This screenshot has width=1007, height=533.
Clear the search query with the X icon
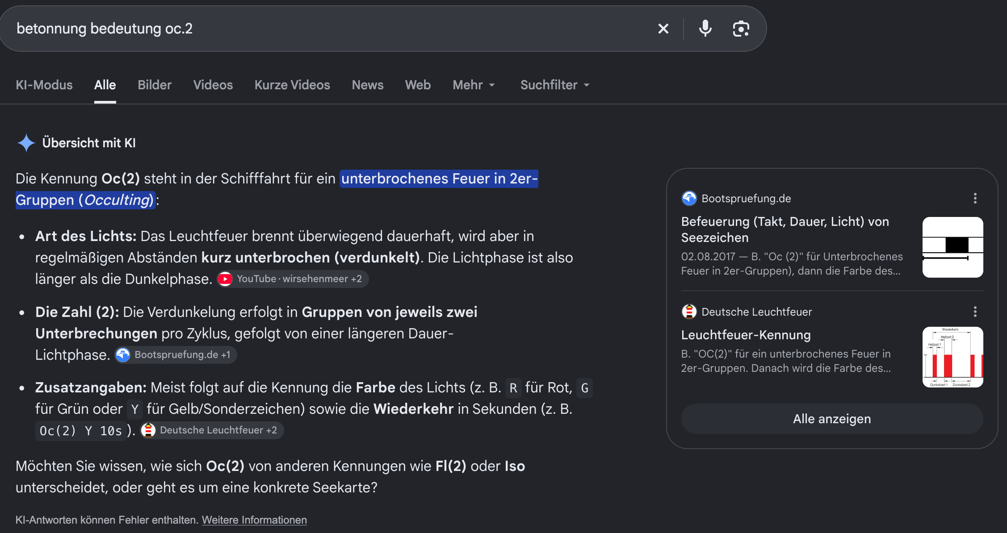tap(663, 29)
